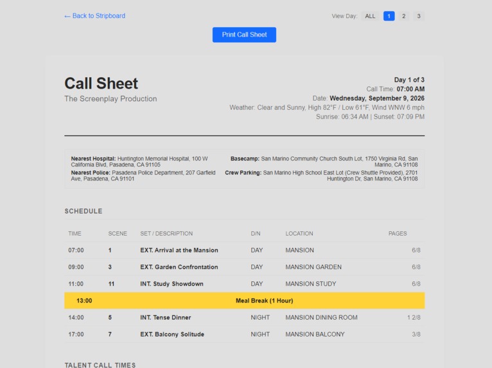Viewport: 492px width, 368px height.
Task: Click the TIME column header
Action: coord(75,233)
